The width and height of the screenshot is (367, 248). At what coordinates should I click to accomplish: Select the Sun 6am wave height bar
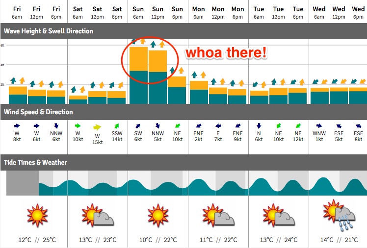click(x=138, y=75)
